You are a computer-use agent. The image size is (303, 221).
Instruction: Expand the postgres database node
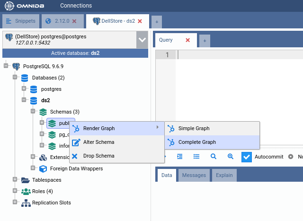[x=24, y=88]
